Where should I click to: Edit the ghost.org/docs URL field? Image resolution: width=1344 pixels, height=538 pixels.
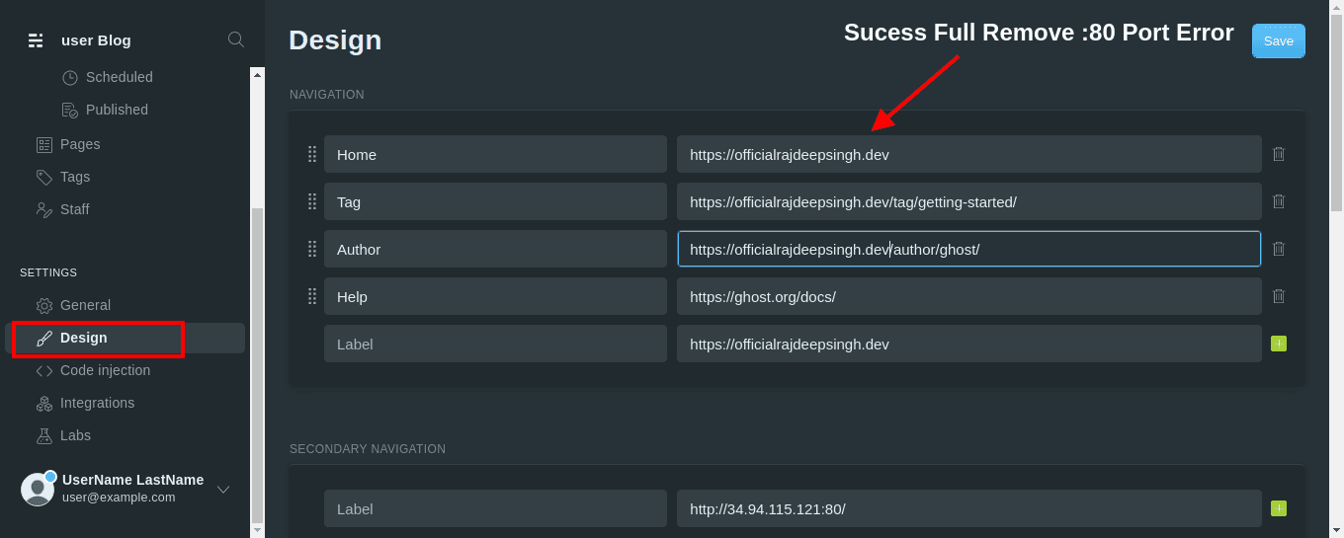click(x=969, y=296)
